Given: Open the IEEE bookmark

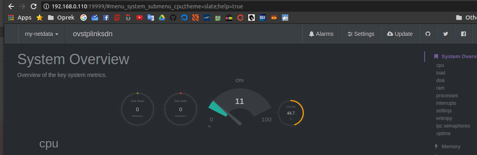Looking at the screenshot, I should (x=263, y=18).
